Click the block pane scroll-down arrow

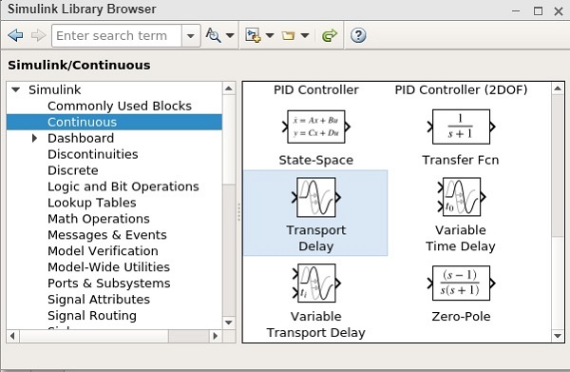point(558,336)
